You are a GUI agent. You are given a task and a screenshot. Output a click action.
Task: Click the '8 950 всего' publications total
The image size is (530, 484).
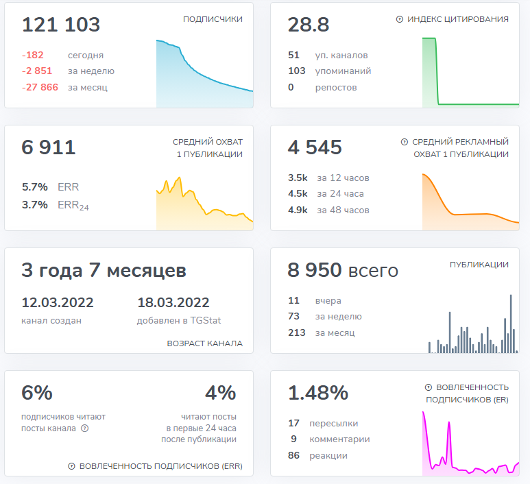pyautogui.click(x=342, y=271)
